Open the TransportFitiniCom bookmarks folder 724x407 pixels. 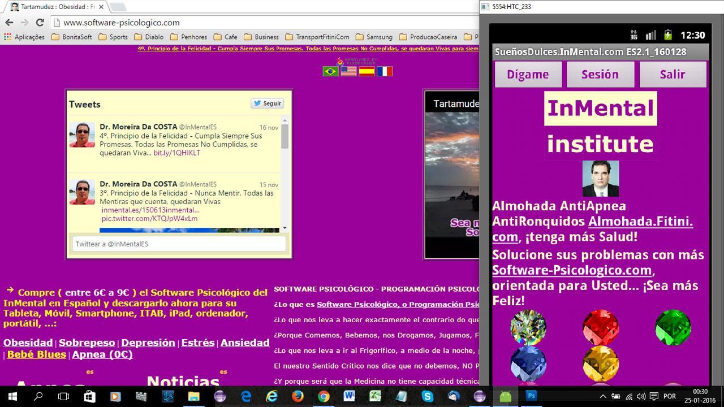point(317,37)
